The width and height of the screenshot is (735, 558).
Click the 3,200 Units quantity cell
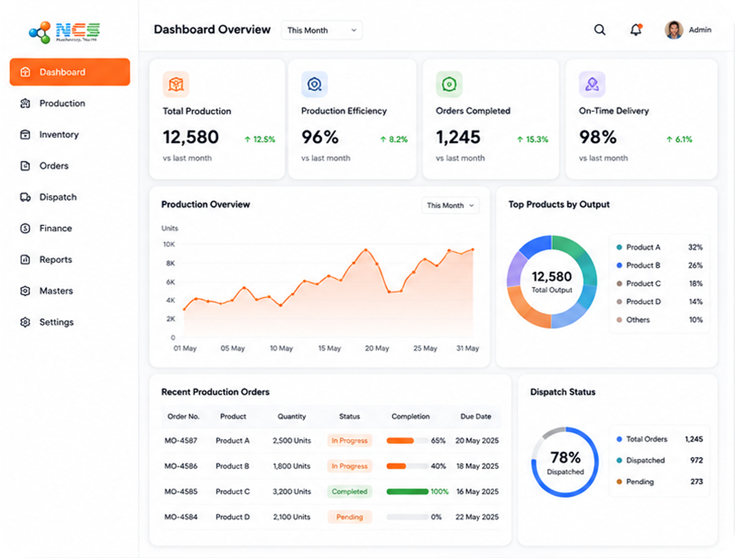coord(292,492)
